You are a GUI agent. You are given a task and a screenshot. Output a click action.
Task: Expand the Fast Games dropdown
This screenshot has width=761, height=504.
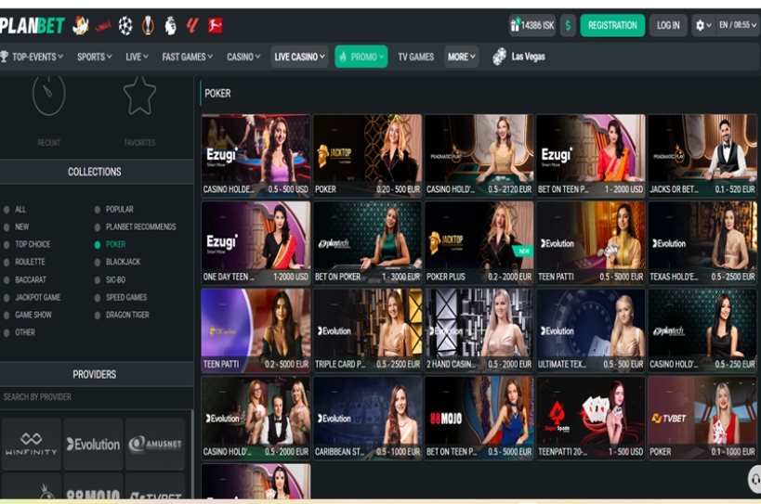tap(188, 57)
